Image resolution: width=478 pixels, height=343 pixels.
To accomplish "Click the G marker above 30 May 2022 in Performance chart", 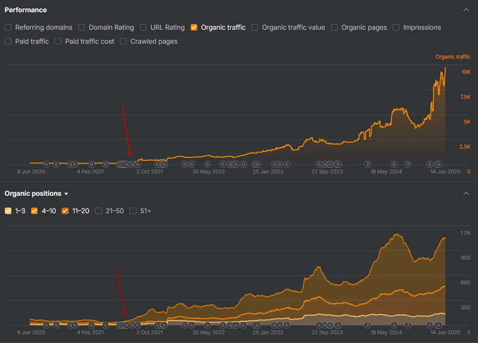I will point(207,164).
